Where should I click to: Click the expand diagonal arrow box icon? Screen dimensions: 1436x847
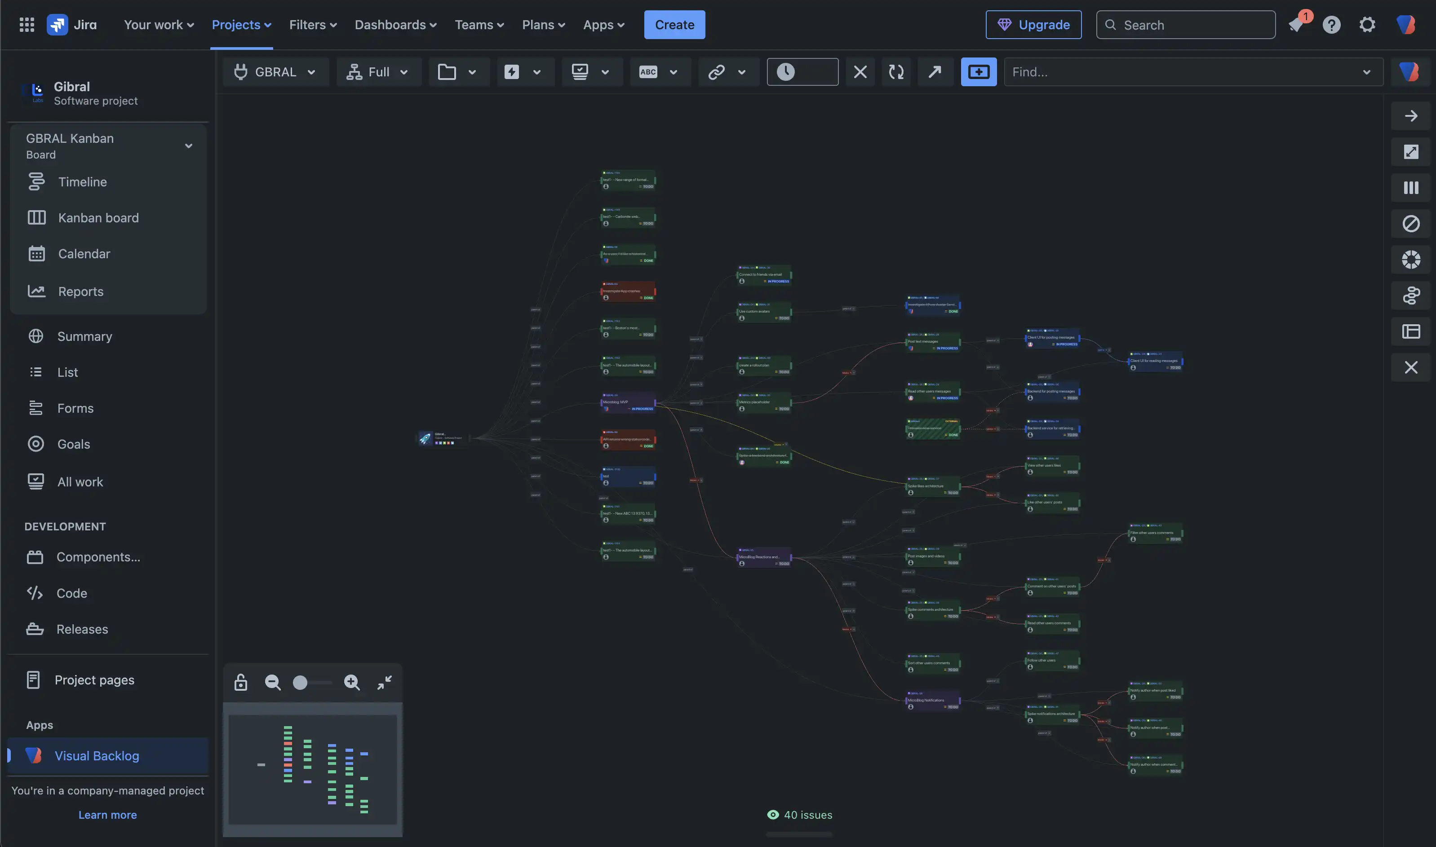coord(1411,152)
